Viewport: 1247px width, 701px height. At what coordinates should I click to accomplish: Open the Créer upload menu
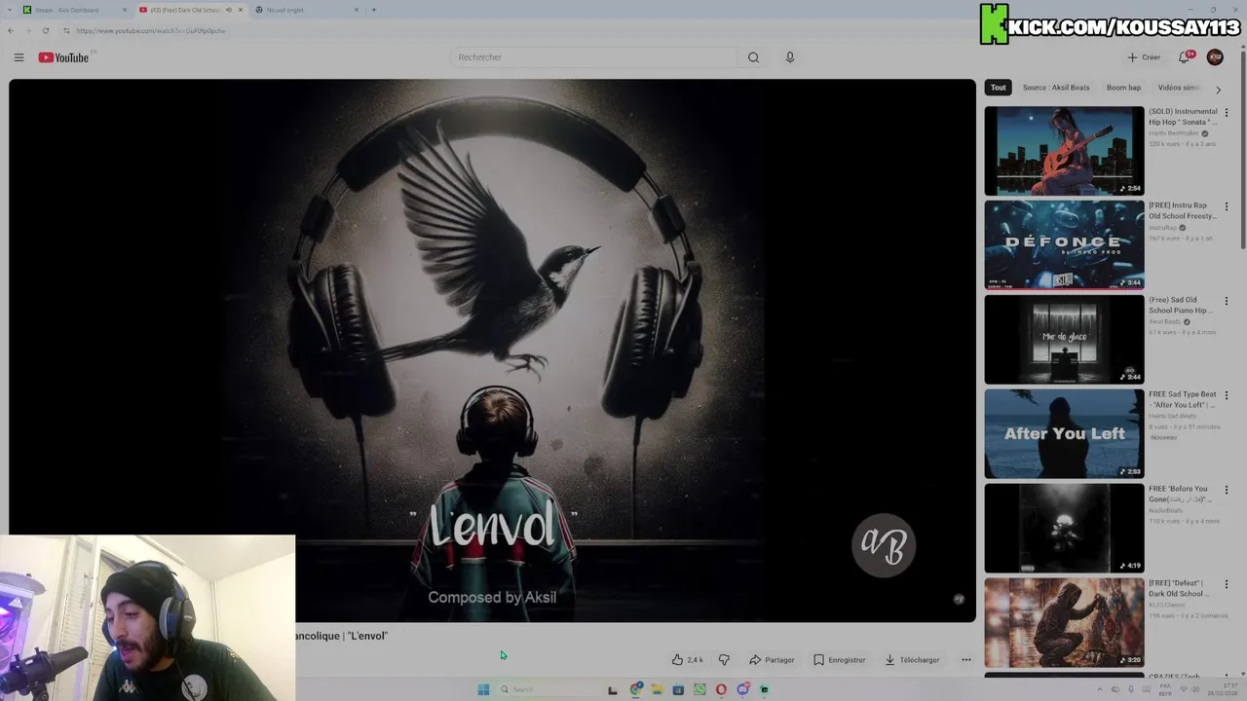point(1144,57)
